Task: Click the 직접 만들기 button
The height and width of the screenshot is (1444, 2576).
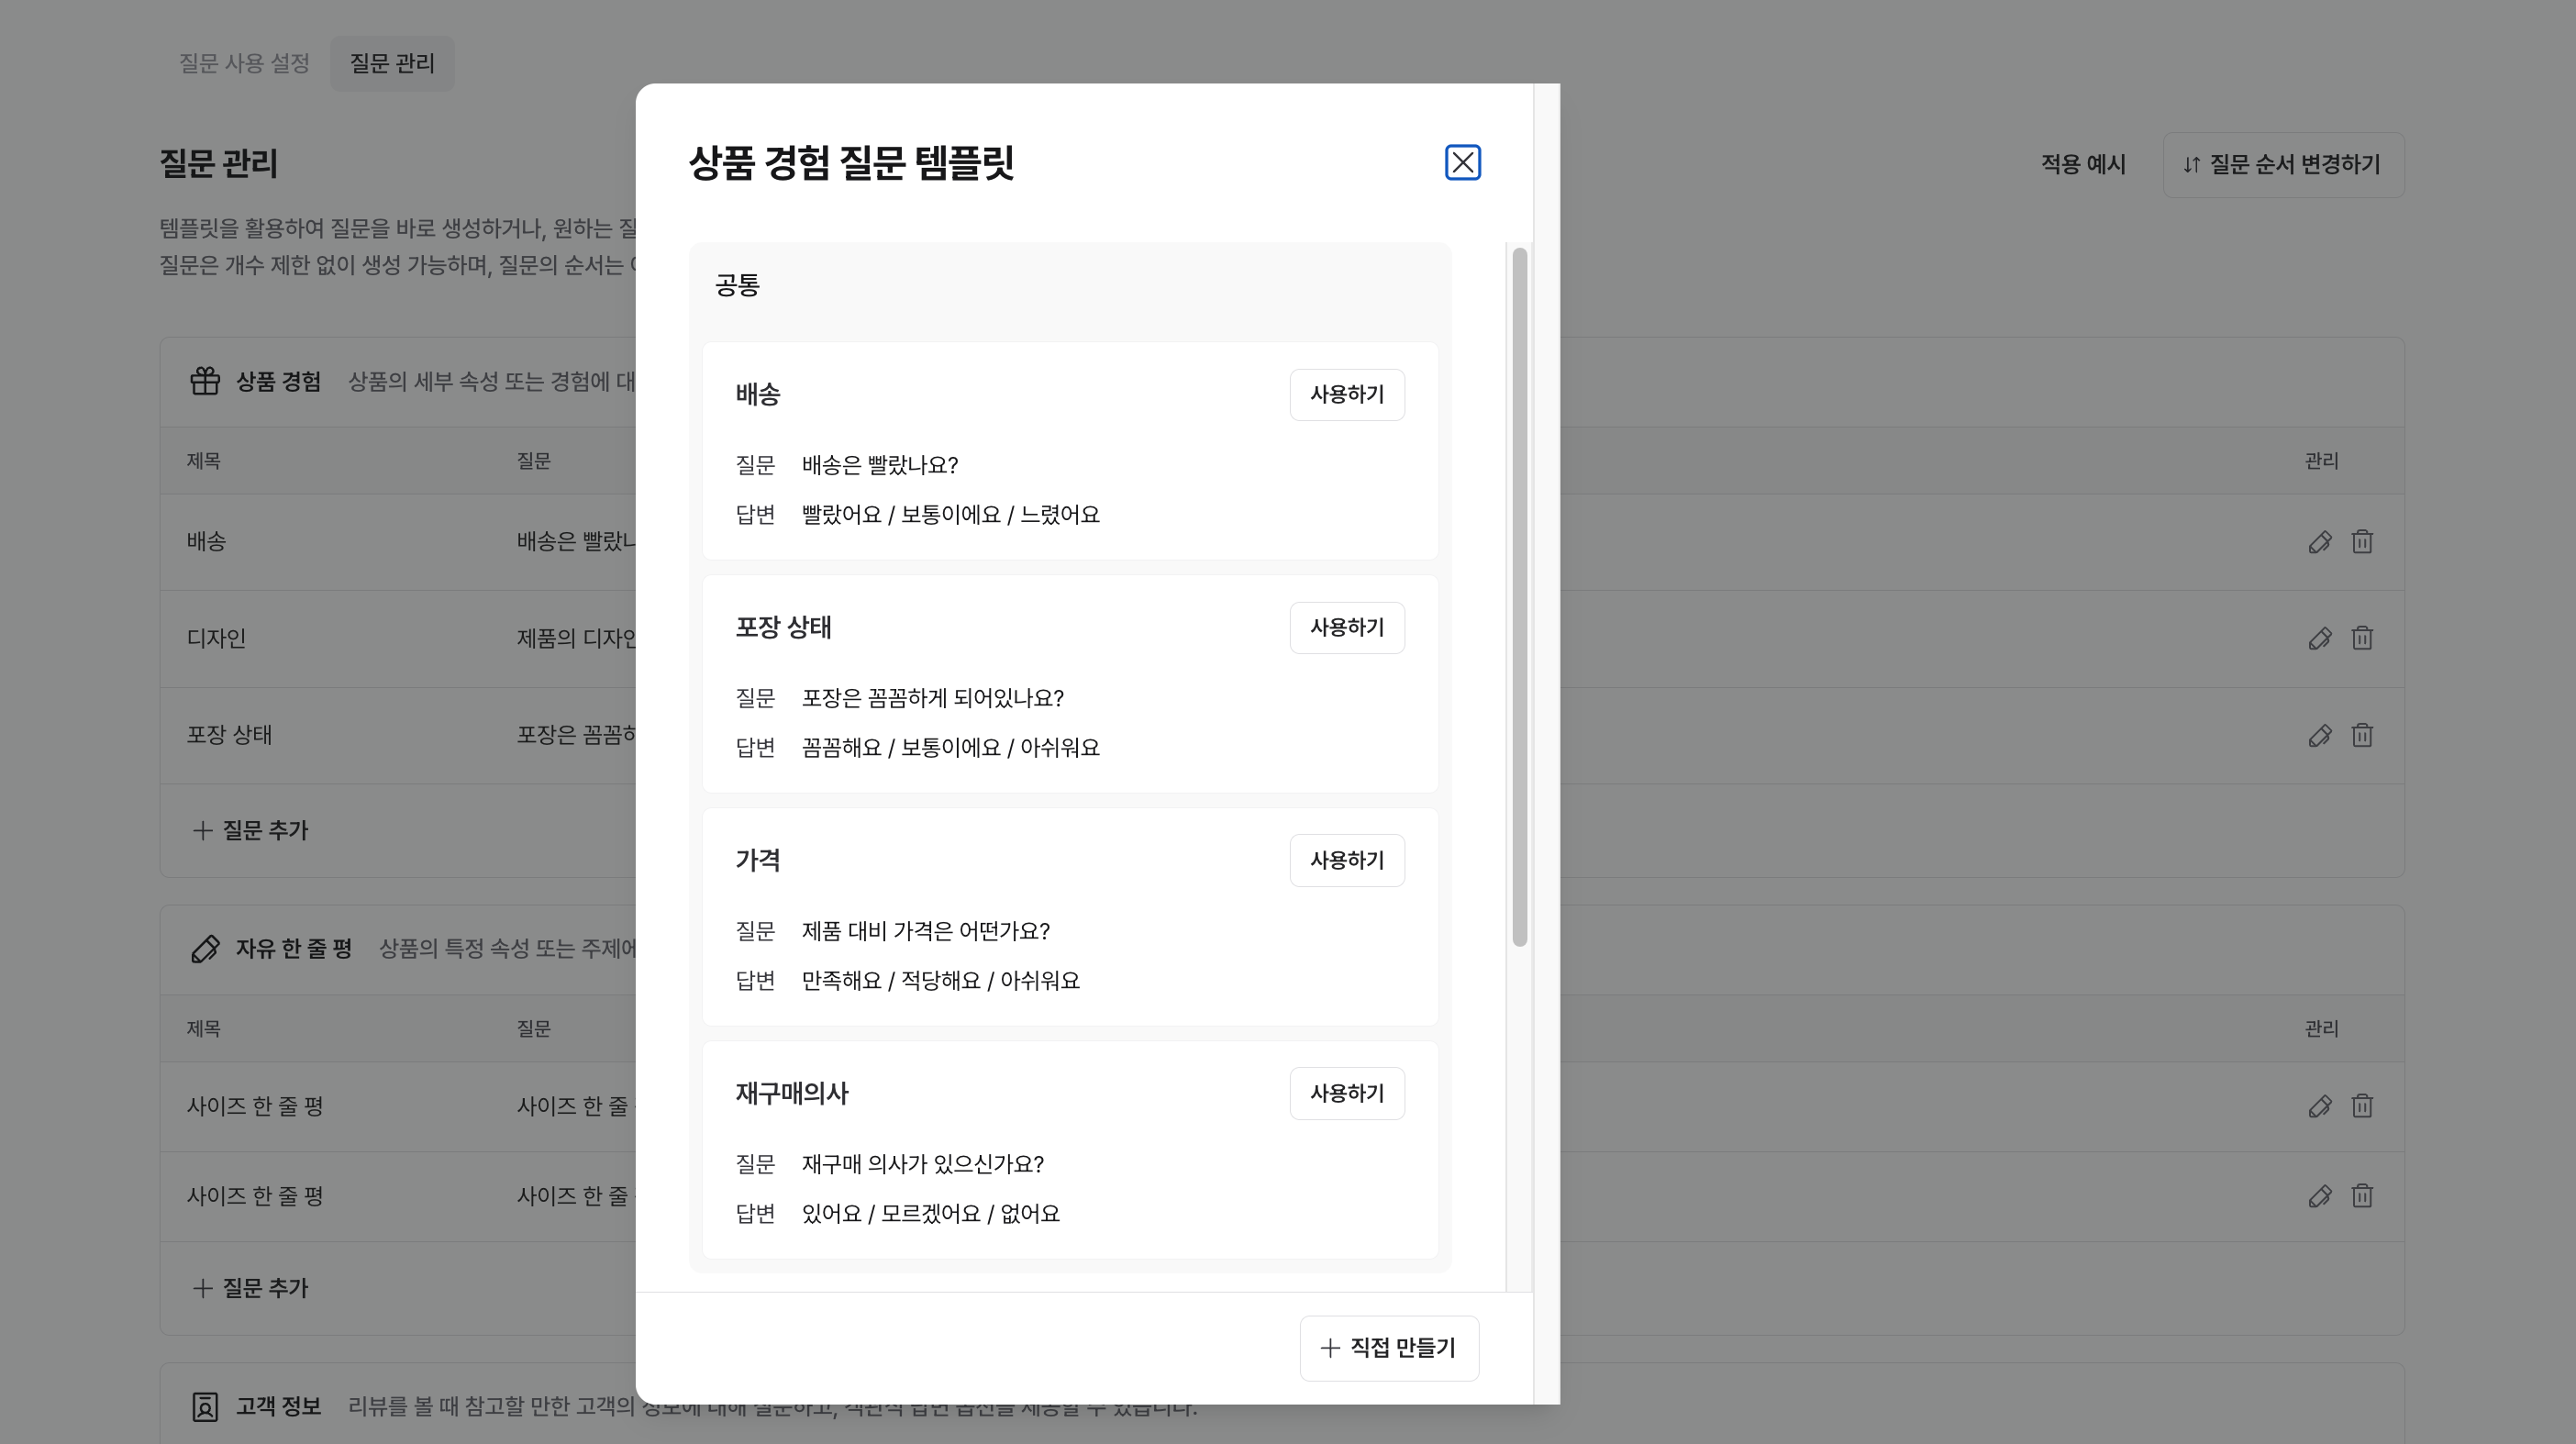Action: [x=1388, y=1348]
